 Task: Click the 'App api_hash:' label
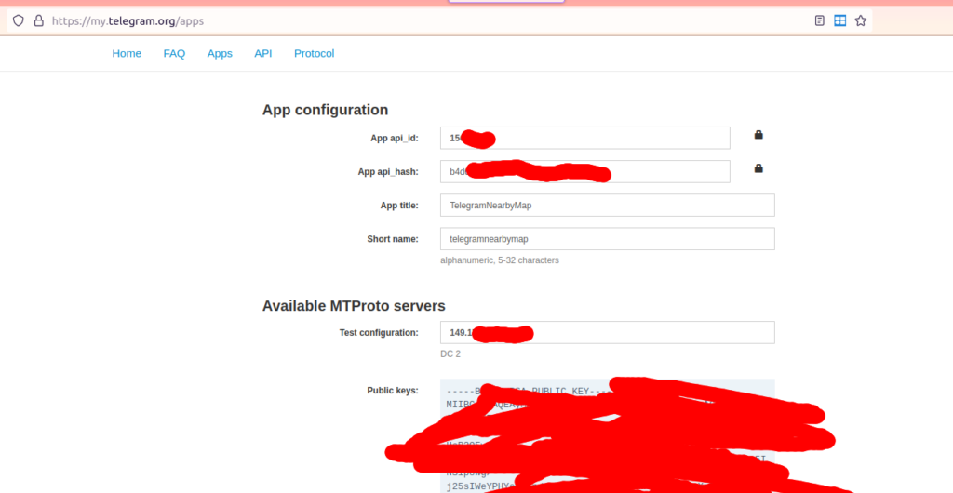(388, 172)
